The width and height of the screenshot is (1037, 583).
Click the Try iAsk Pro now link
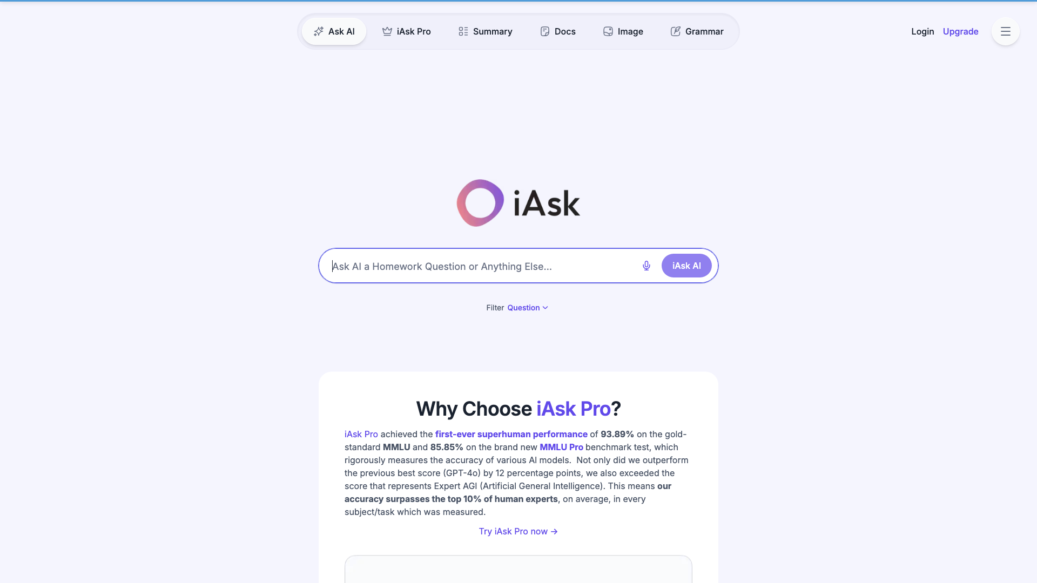518,531
